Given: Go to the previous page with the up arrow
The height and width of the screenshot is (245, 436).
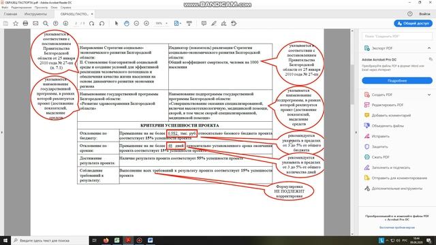Looking at the screenshot, I should [x=56, y=24].
